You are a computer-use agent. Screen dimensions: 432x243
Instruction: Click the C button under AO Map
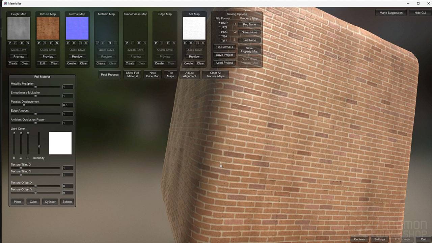click(191, 43)
